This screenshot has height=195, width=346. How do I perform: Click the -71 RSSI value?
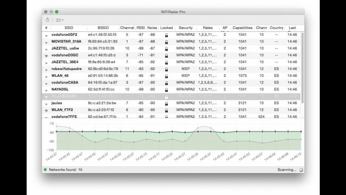tap(140, 55)
